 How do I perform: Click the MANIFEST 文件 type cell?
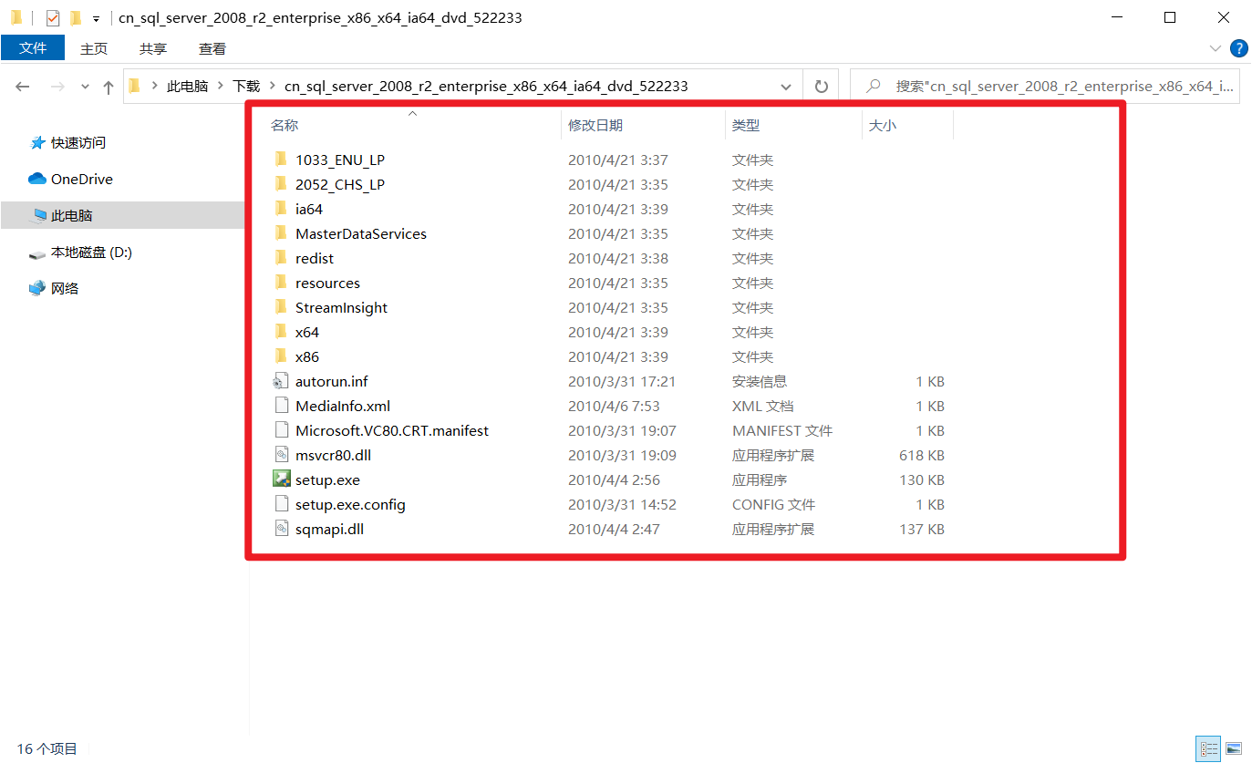(x=782, y=430)
